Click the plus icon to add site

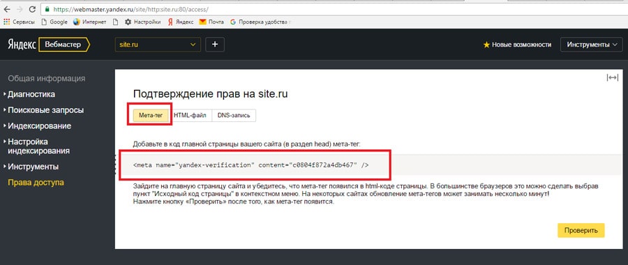tap(215, 45)
